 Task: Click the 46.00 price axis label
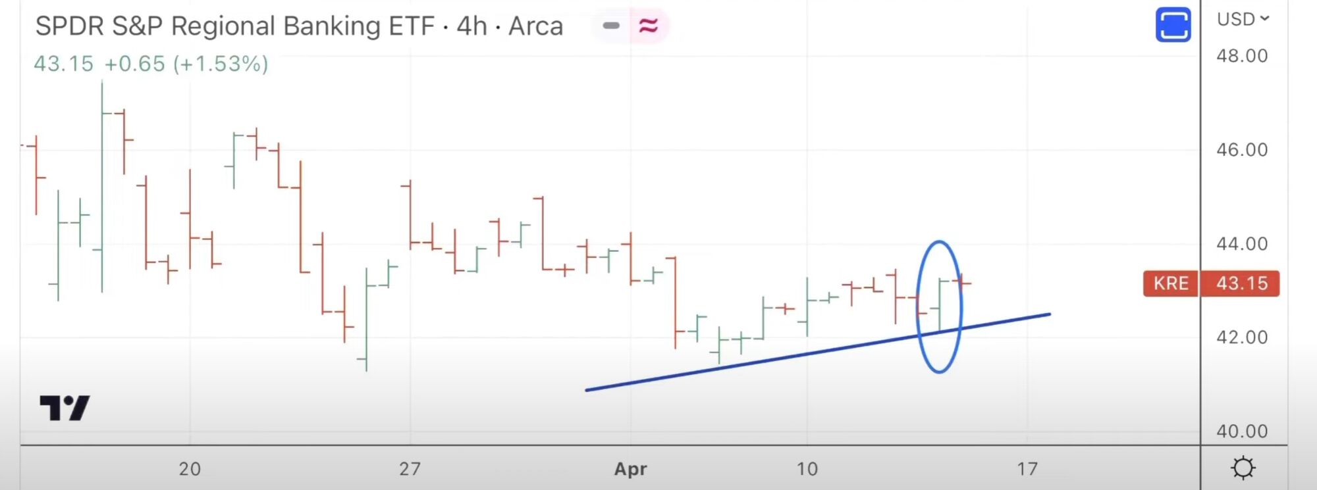click(x=1242, y=150)
